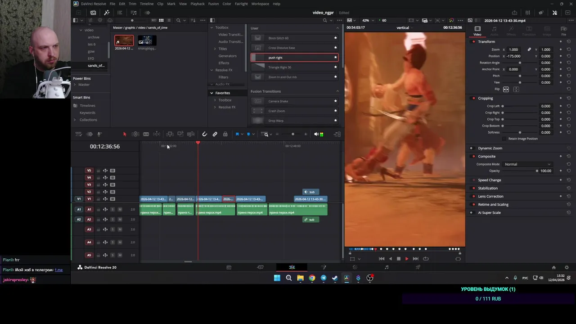
Task: Open the Playback menu
Action: coord(197,4)
